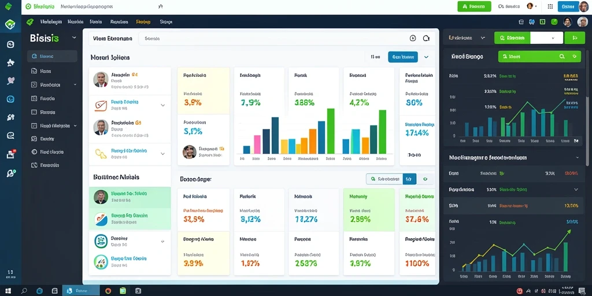Image resolution: width=592 pixels, height=296 pixels.
Task: Click the small star icon in the title bar
Action: click(x=161, y=6)
